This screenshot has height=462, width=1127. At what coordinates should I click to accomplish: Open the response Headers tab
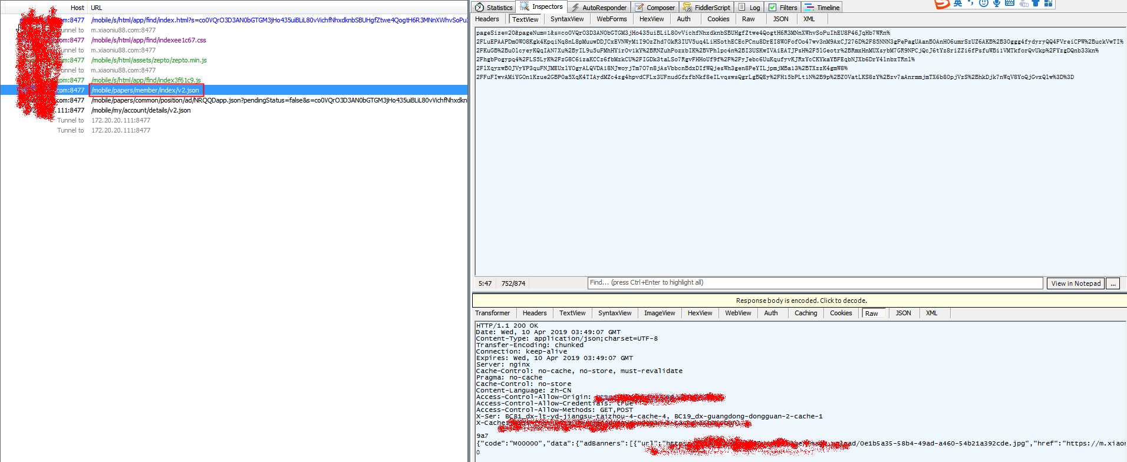click(535, 313)
